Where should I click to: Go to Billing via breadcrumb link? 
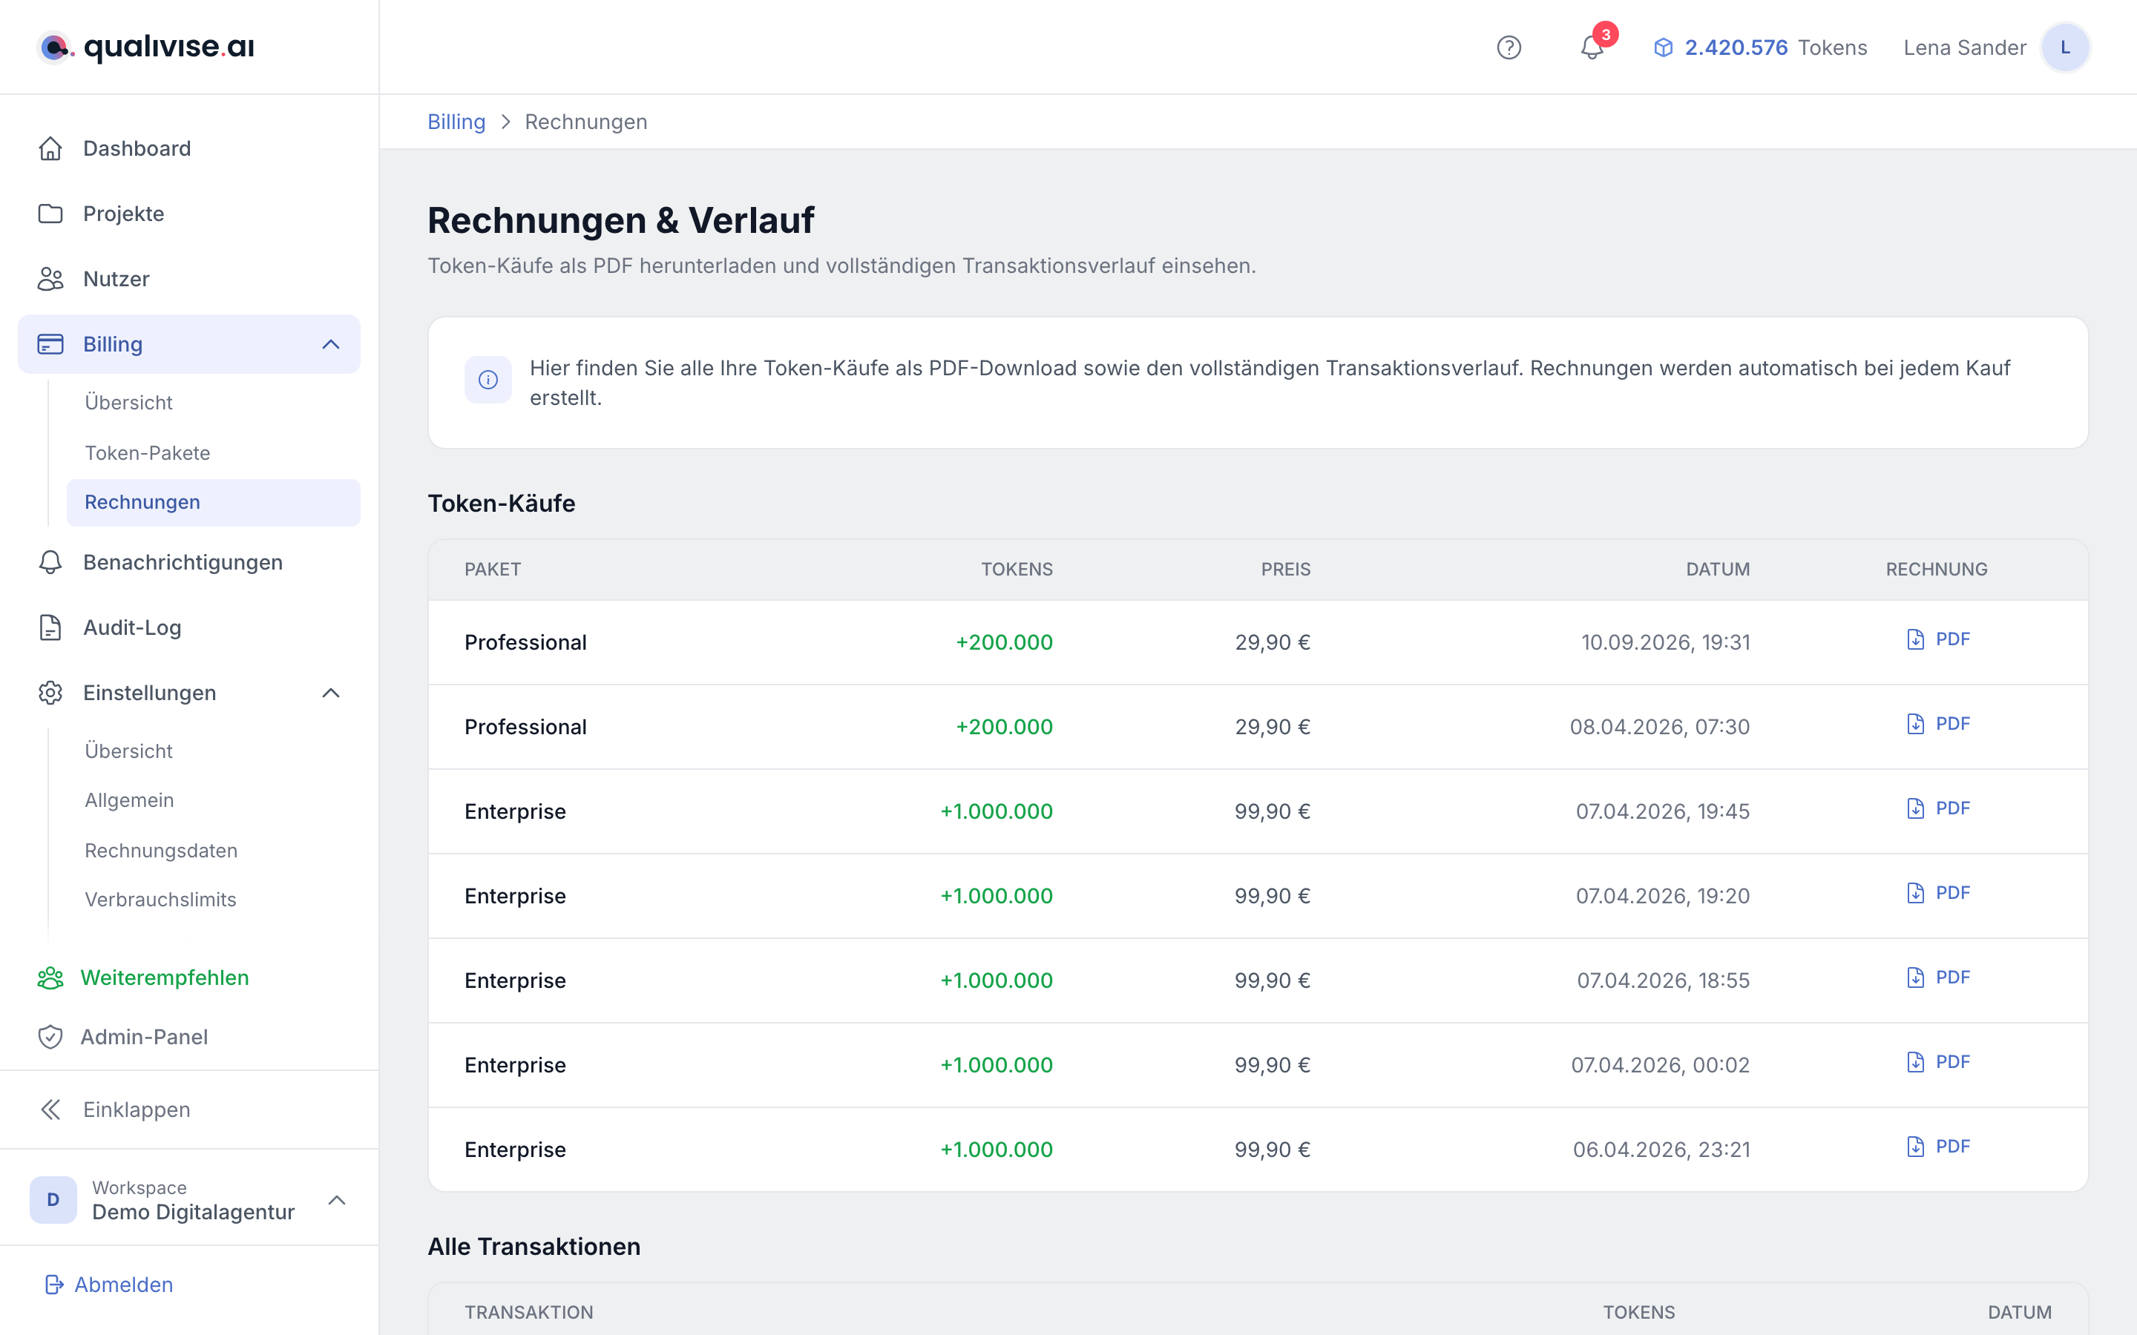[456, 122]
